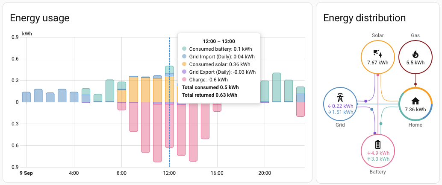Click grid export 0.22 kWh reading
This screenshot has height=185, width=442.
341,106
